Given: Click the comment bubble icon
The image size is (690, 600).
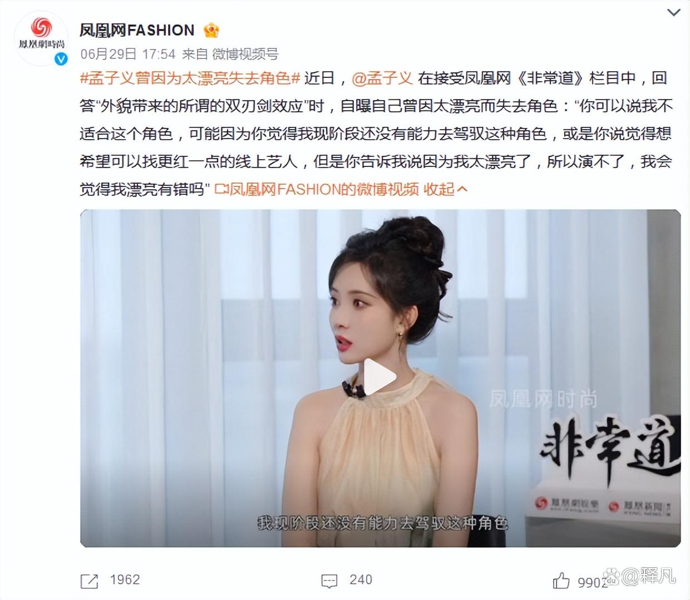Looking at the screenshot, I should [329, 581].
